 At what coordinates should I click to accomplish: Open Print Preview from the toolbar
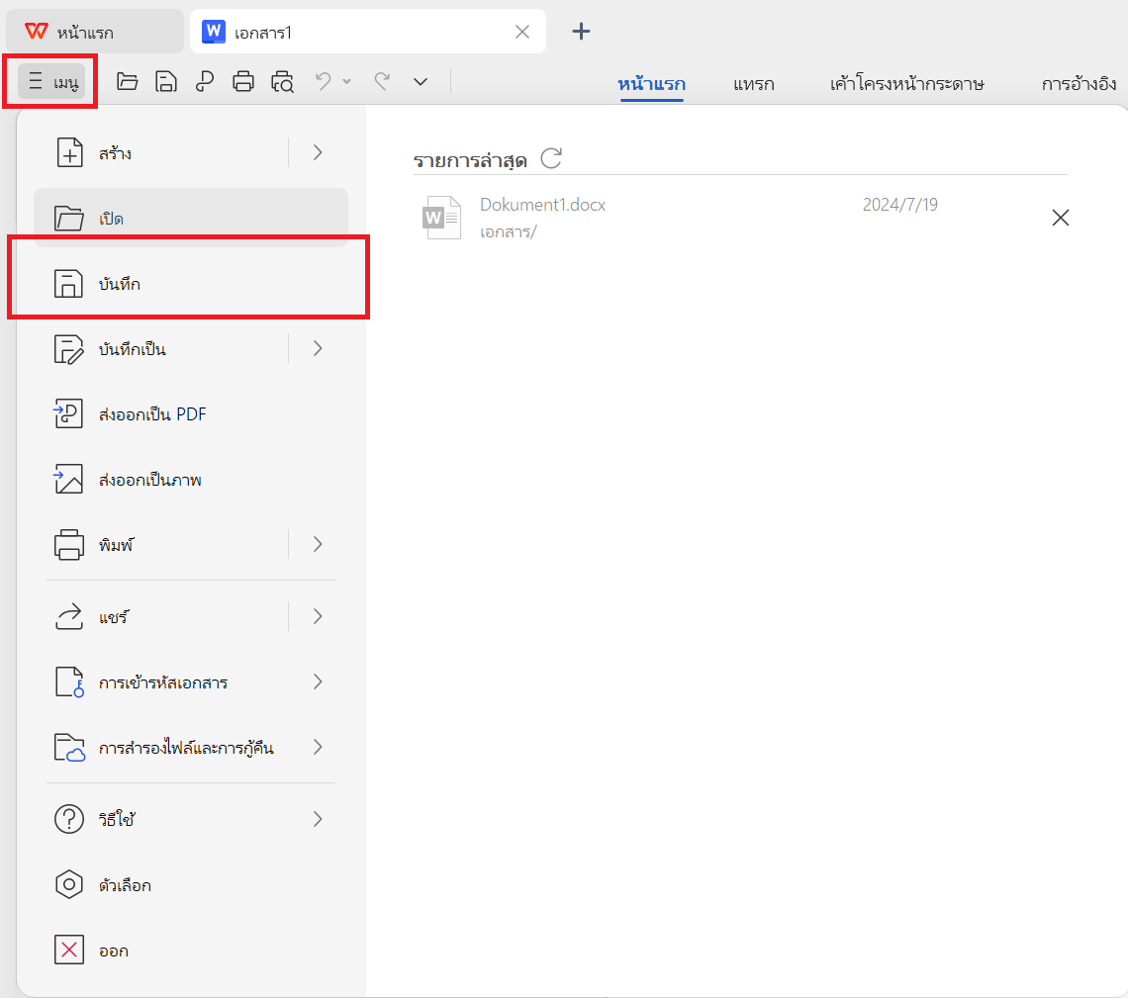tap(281, 81)
